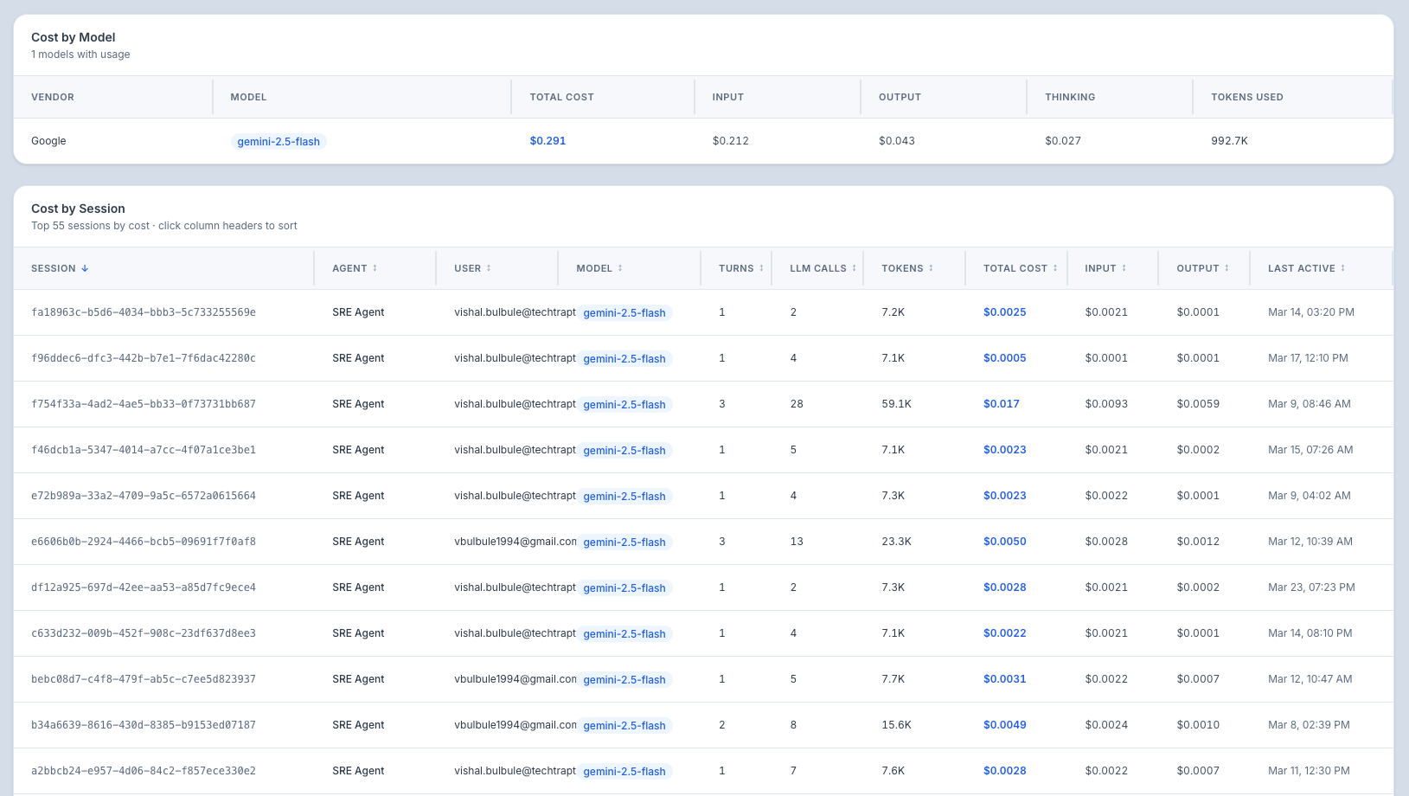
Task: Click the gemini-2.5-flash badge in Cost by Model
Action: click(279, 142)
